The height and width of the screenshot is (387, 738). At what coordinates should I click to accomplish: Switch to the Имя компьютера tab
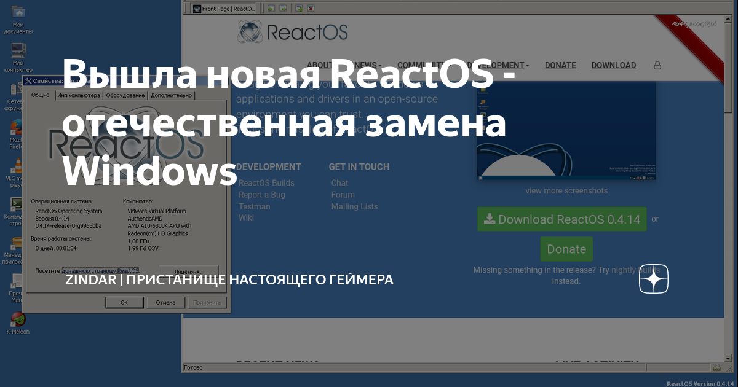point(78,95)
